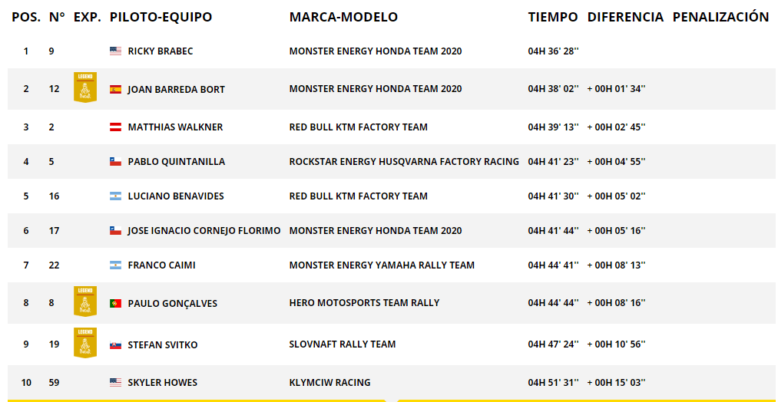Expand the yellow notch arrow under the table
This screenshot has width=778, height=402.
tap(392, 400)
